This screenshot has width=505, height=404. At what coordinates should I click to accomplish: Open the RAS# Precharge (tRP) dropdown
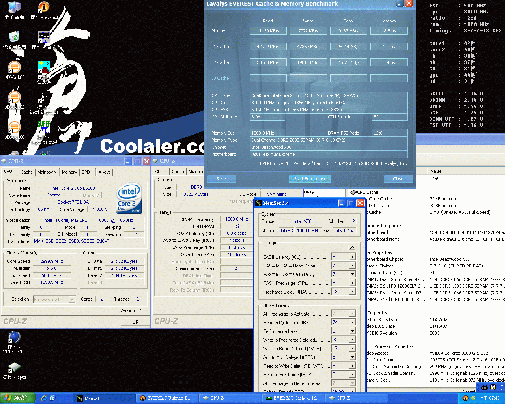(x=352, y=283)
